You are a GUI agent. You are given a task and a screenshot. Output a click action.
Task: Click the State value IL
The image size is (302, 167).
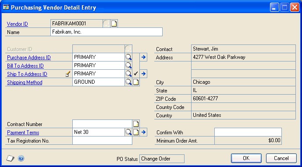point(243,90)
